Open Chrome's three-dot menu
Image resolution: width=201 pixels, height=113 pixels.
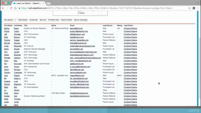click(198, 8)
